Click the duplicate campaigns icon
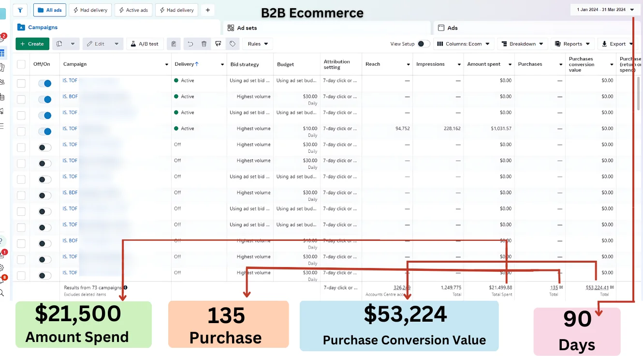The image size is (643, 356). coord(59,44)
